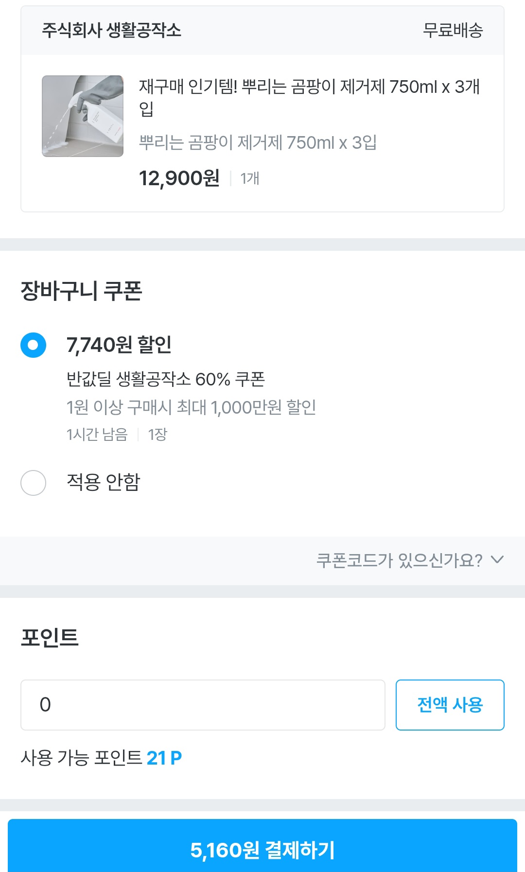Click the 무료배송 shipping label
Viewport: 525px width, 872px height.
pyautogui.click(x=453, y=31)
